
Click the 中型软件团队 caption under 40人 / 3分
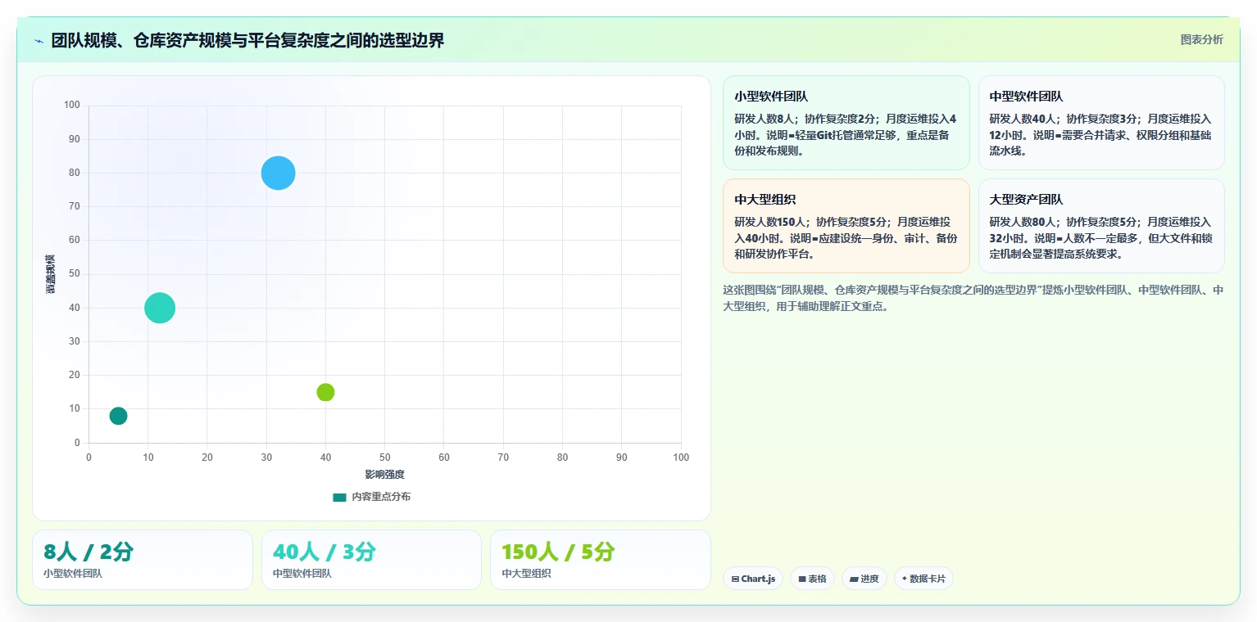pos(302,574)
